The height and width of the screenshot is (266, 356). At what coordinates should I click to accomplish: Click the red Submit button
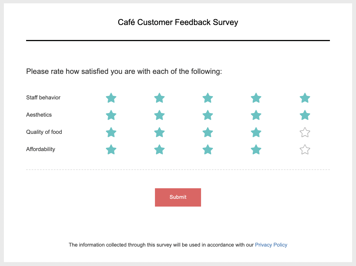click(x=178, y=197)
